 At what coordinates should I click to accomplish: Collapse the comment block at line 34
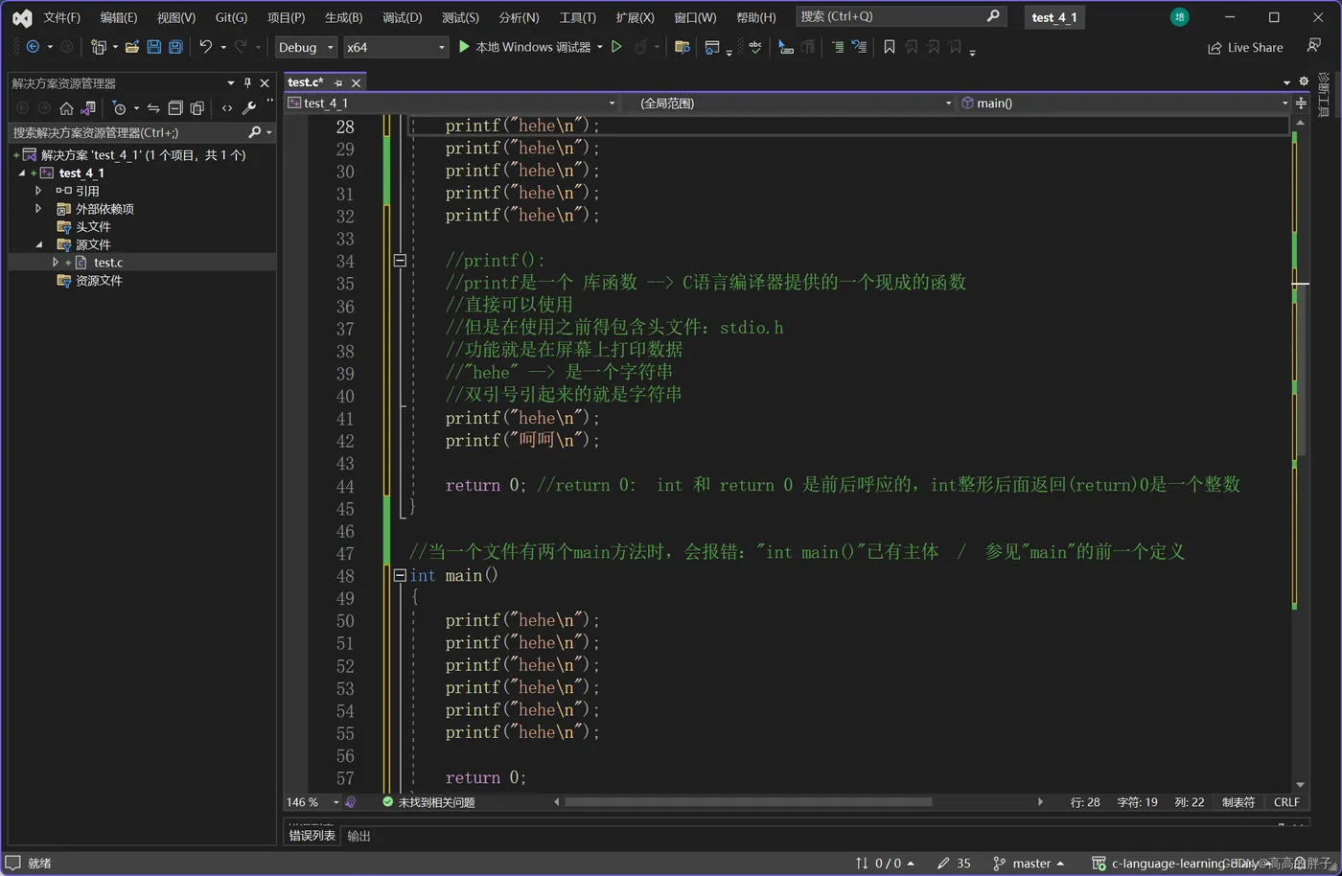(400, 261)
